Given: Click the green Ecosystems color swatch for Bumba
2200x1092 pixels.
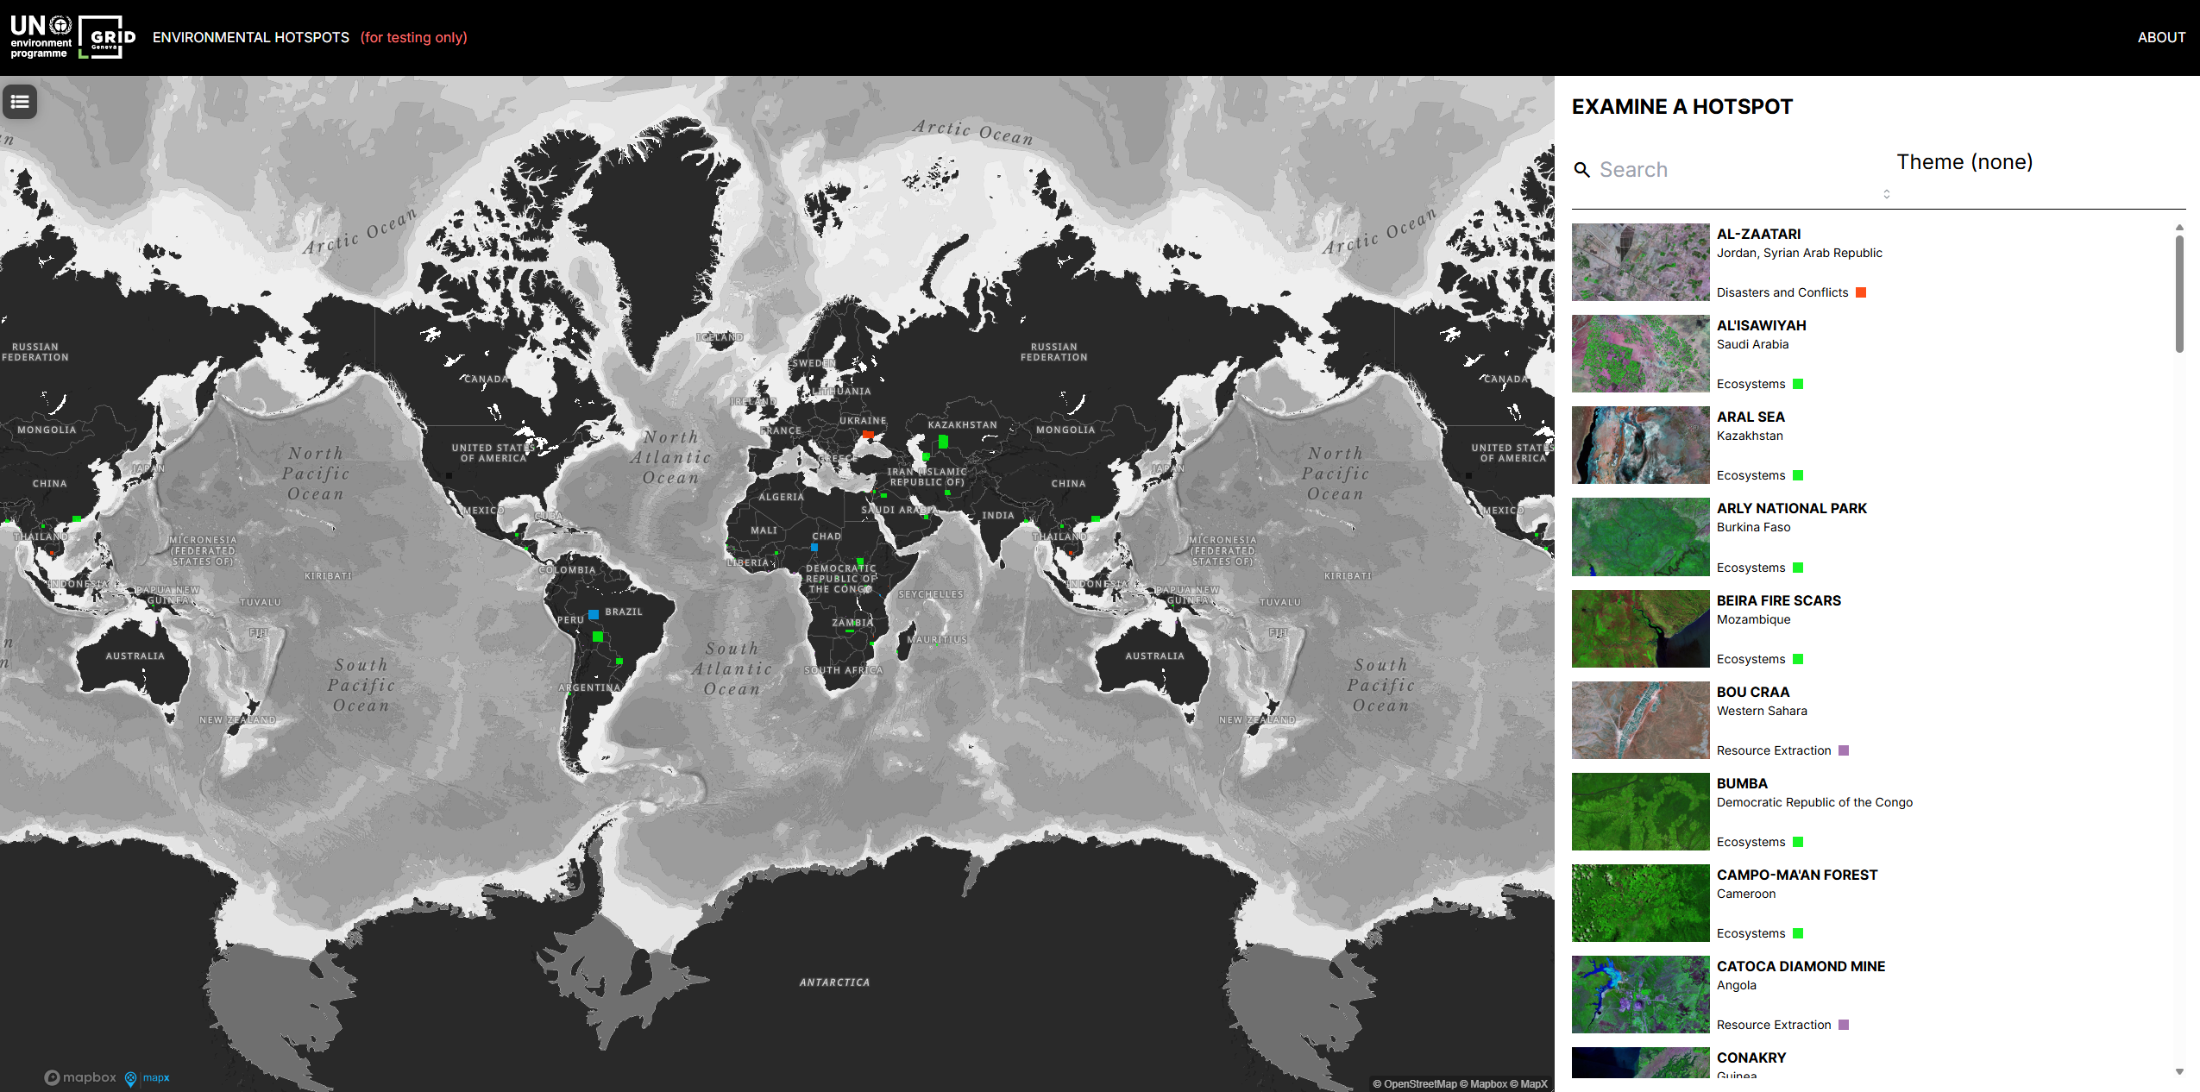Looking at the screenshot, I should pos(1798,841).
